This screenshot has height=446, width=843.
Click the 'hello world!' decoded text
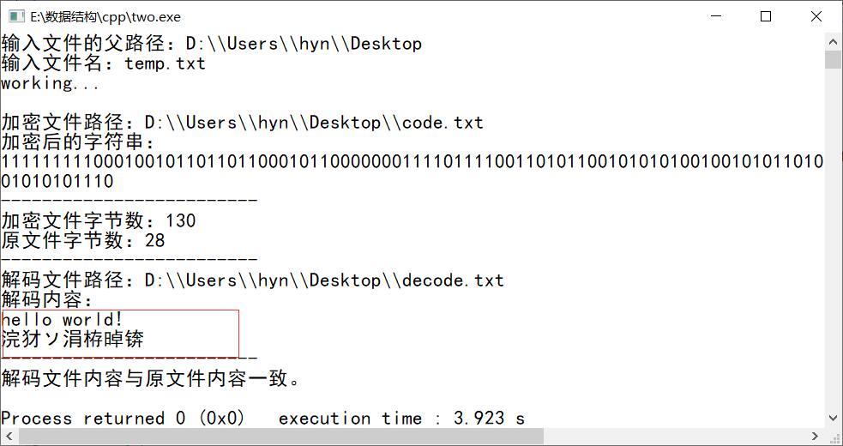tap(63, 320)
